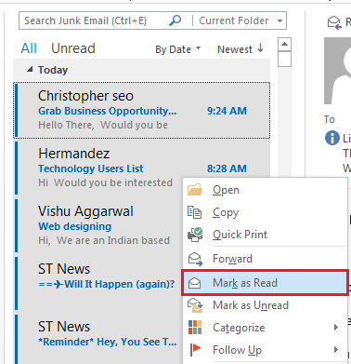The image size is (351, 364).
Task: Click the sender avatar picture
Action: tap(337, 71)
